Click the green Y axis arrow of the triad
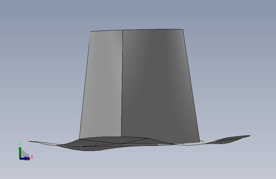Image resolution: width=276 pixels, height=179 pixels. point(20,152)
